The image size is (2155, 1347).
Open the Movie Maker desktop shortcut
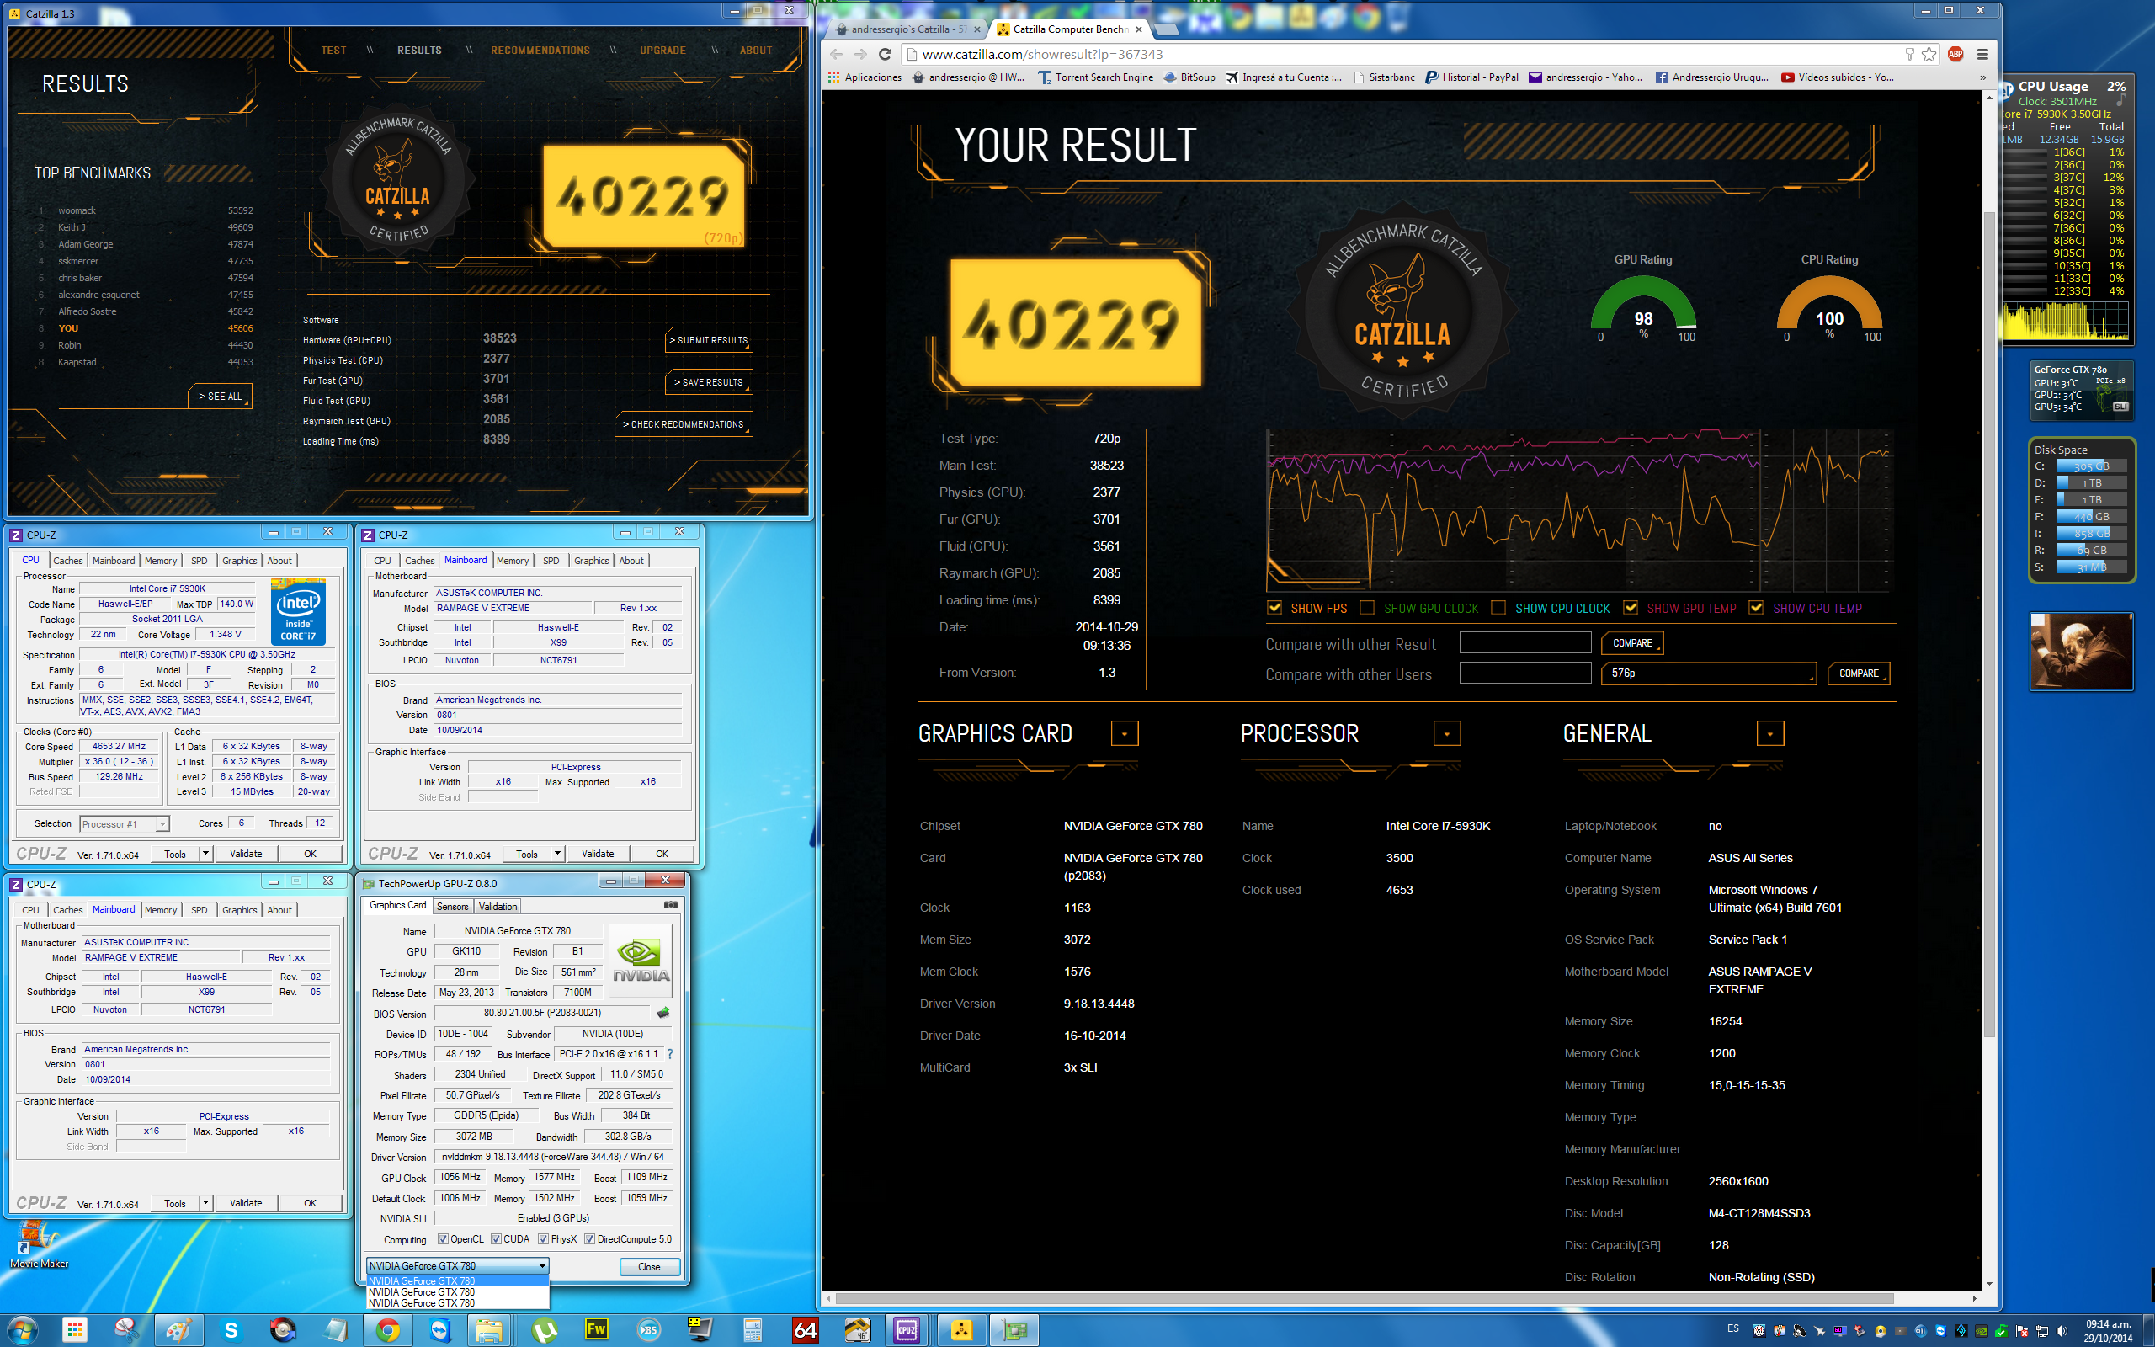pyautogui.click(x=38, y=1243)
